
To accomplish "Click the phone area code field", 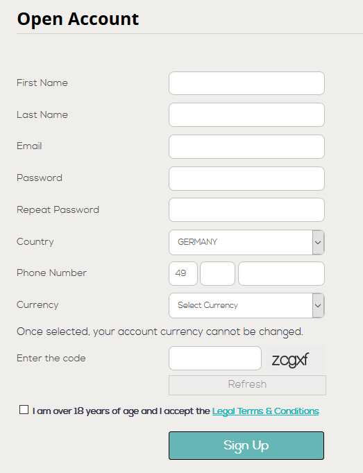I will click(217, 273).
